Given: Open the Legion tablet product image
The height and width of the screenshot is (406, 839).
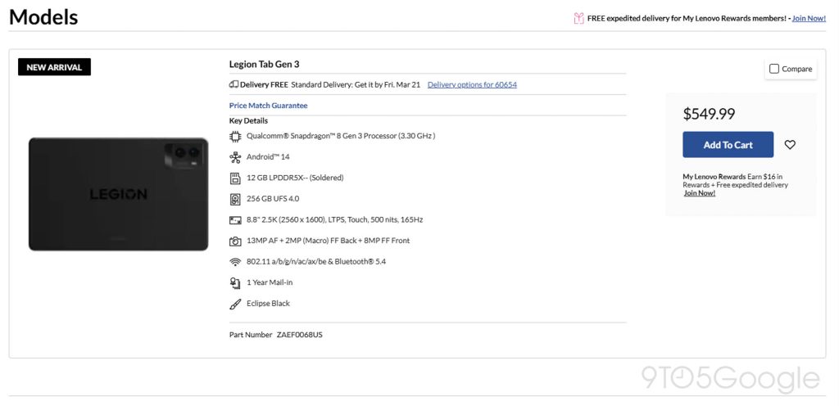Looking at the screenshot, I should [118, 194].
